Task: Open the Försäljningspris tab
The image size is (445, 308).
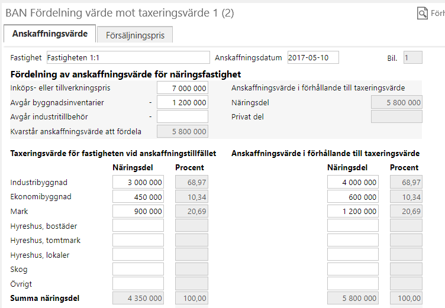Action: [135, 35]
